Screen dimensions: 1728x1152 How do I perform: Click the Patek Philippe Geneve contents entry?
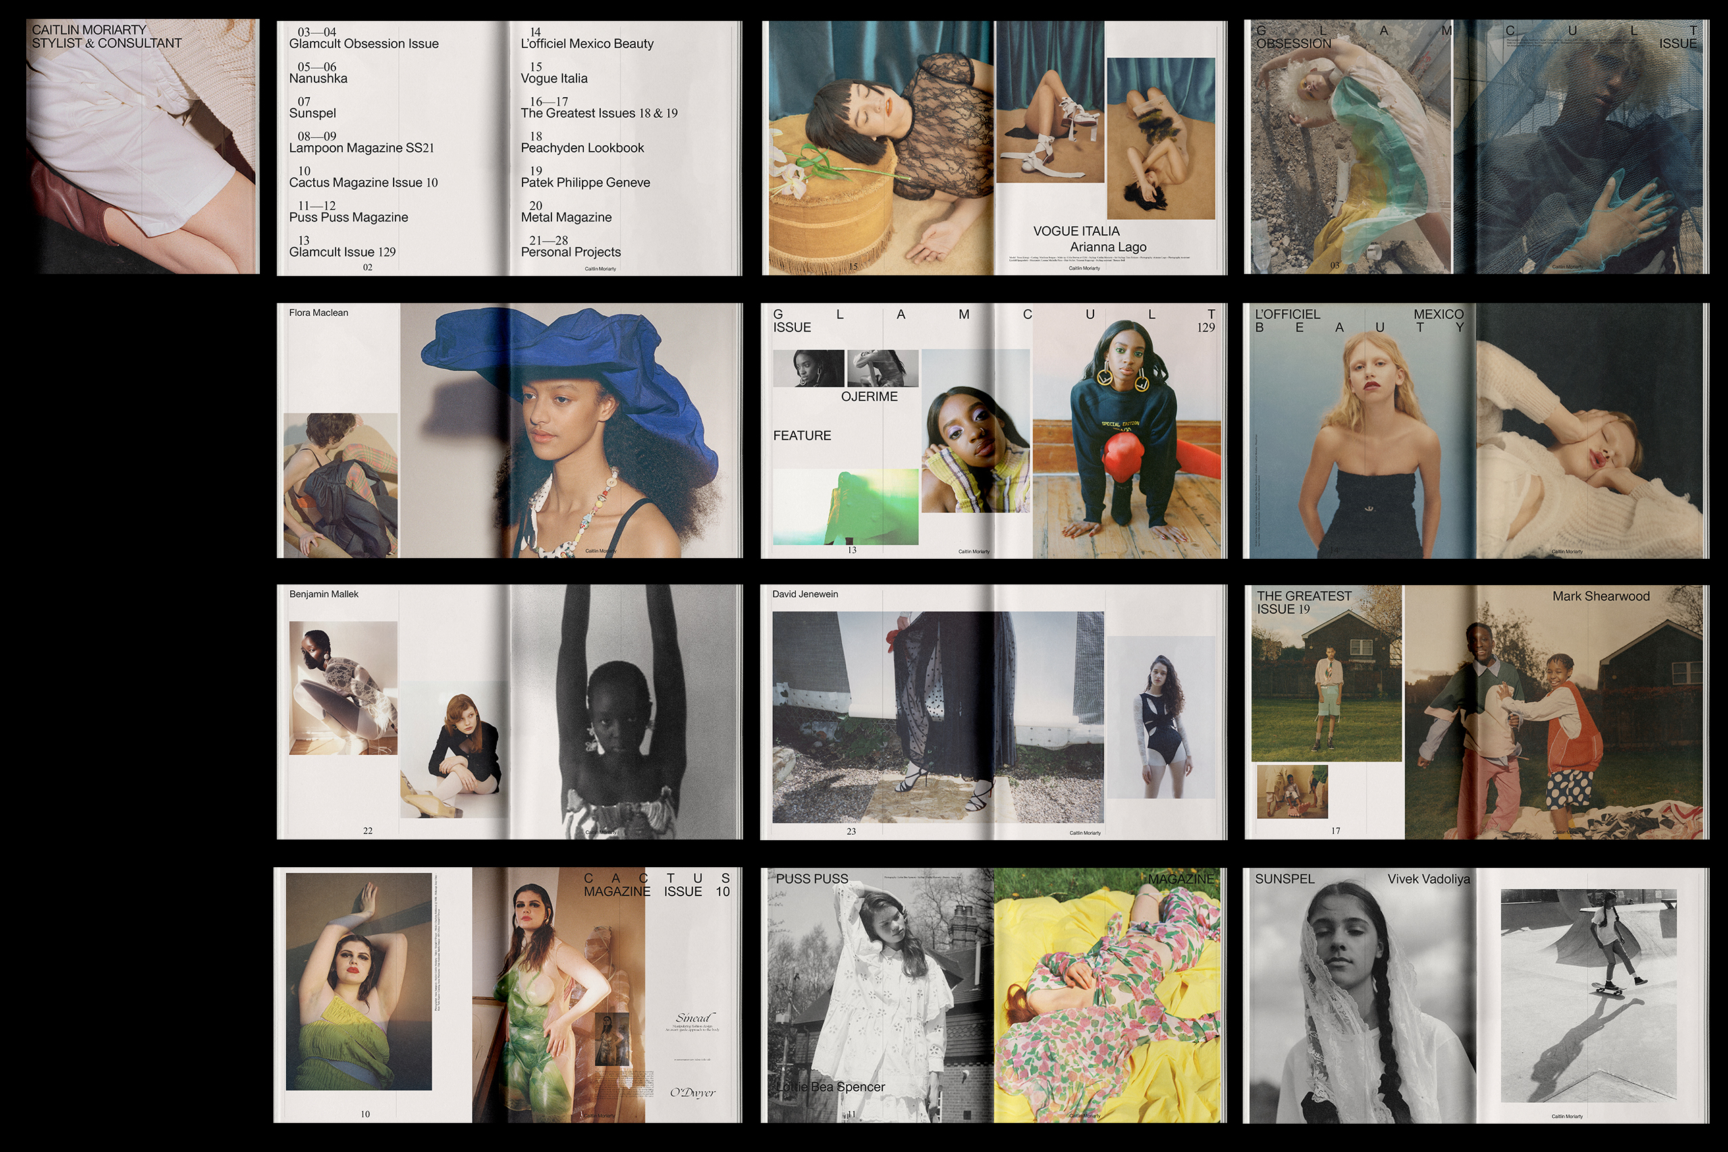(x=585, y=182)
